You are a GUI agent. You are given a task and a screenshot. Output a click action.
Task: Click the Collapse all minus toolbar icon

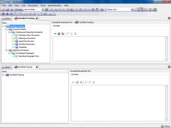[x=88, y=10]
